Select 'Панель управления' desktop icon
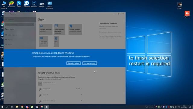This screenshot has height=109, width=193. (x=49, y=5)
